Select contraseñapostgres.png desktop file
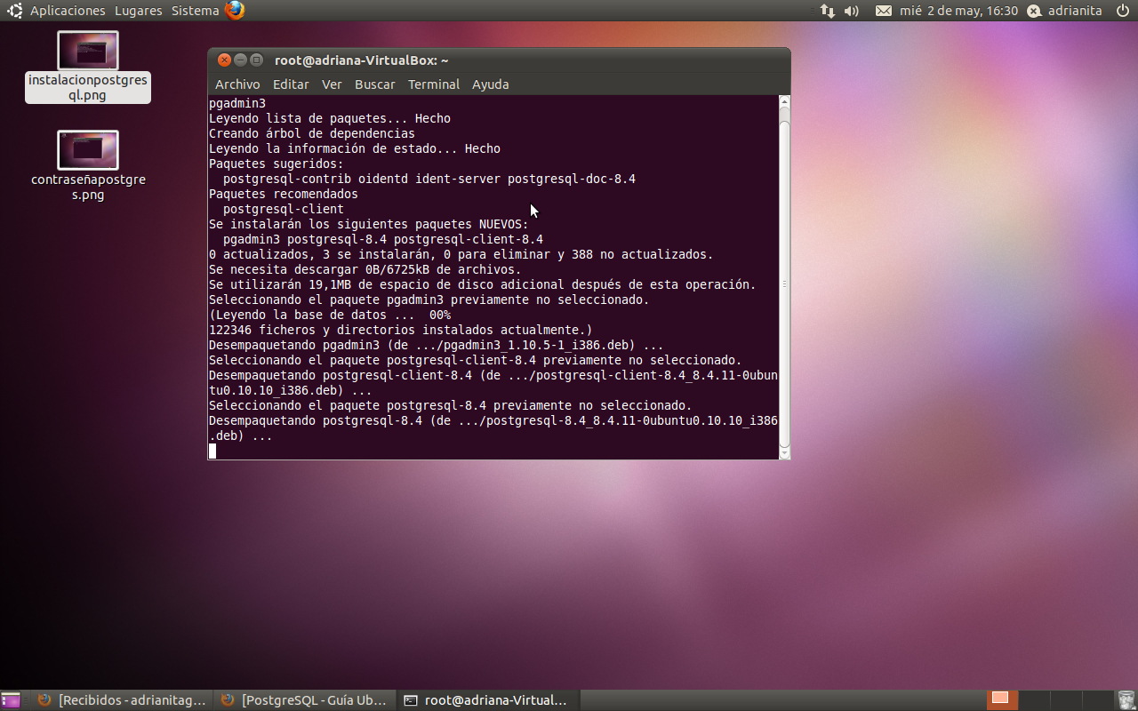 88,166
